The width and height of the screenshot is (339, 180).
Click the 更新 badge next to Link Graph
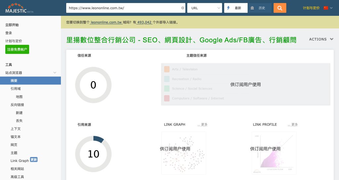[x=34, y=160]
